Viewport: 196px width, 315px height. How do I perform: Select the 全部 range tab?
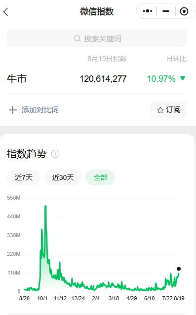coord(100,177)
